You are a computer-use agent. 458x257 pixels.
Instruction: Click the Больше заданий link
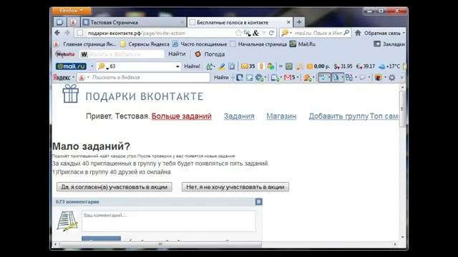181,116
